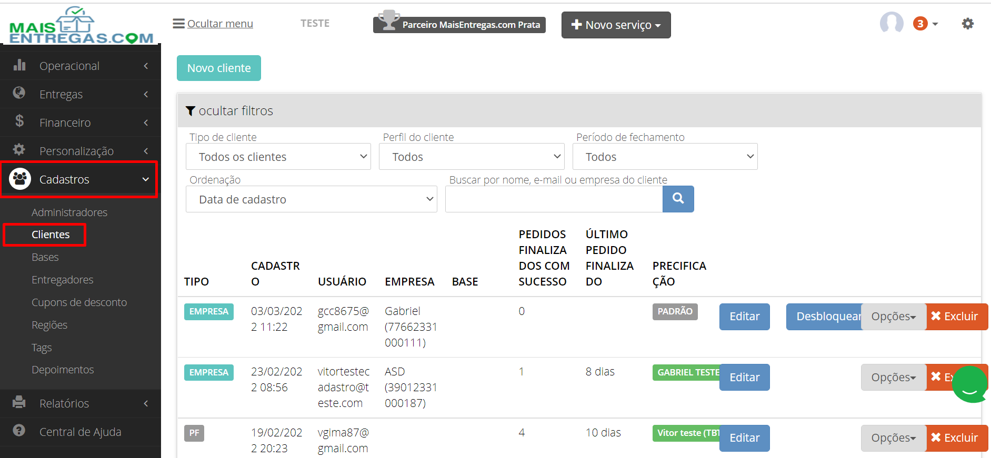Click the Relatórios printer icon
The width and height of the screenshot is (991, 458).
click(19, 402)
